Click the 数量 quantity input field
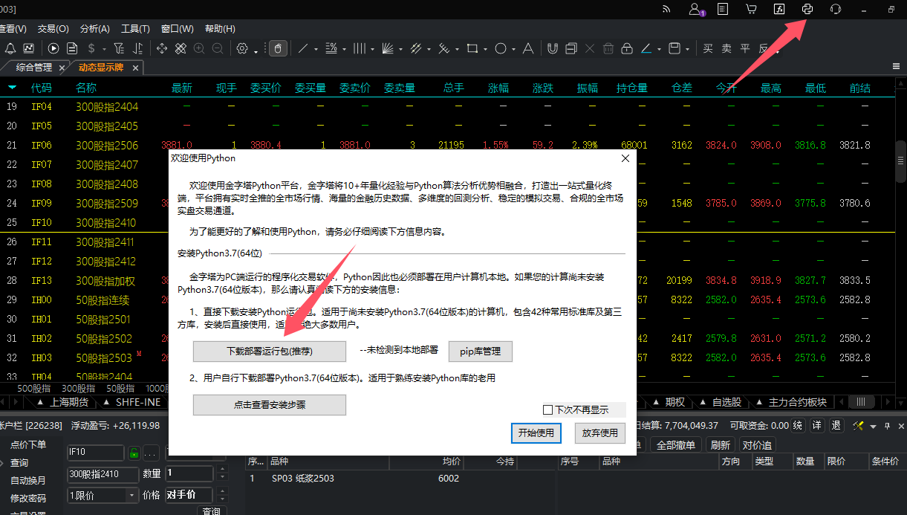907x515 pixels. coord(189,473)
